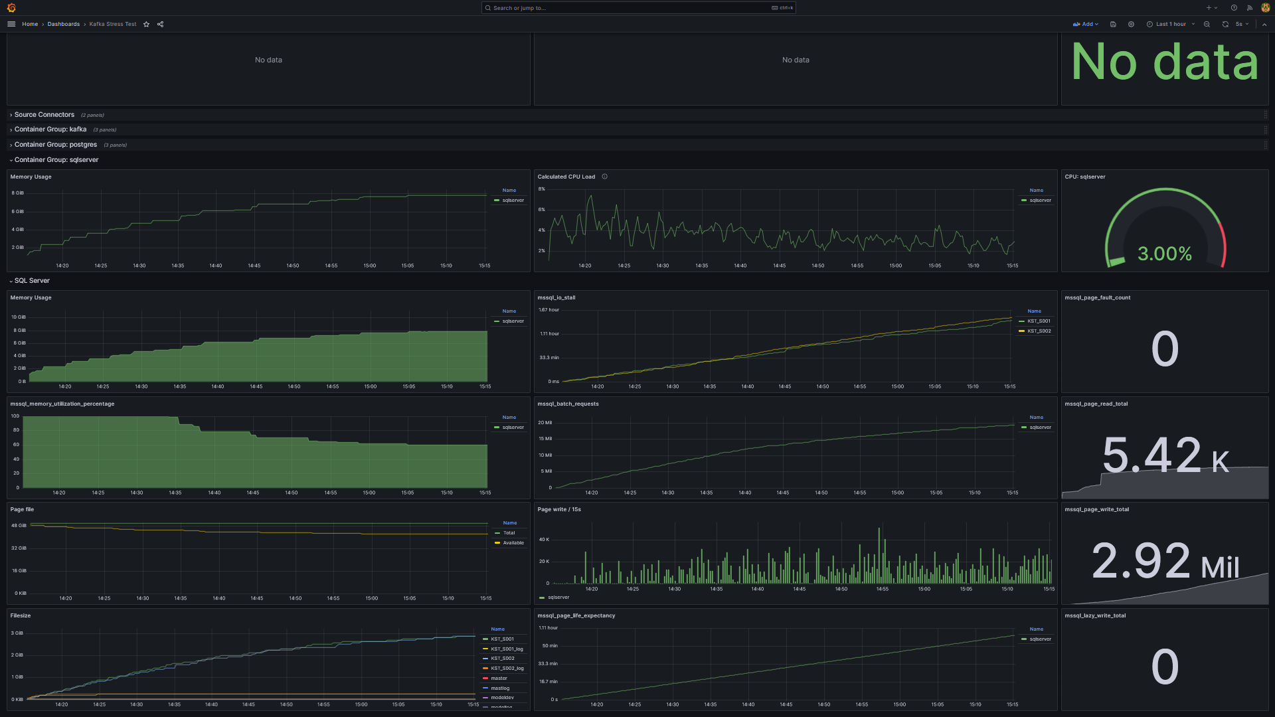Open the Last 1 hour time picker
This screenshot has width=1275, height=717.
1170,24
